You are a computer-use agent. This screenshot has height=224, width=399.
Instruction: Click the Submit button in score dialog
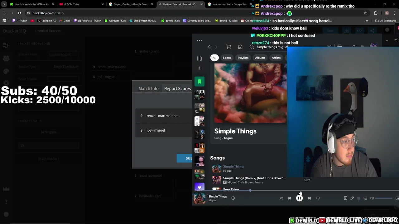tap(185, 158)
